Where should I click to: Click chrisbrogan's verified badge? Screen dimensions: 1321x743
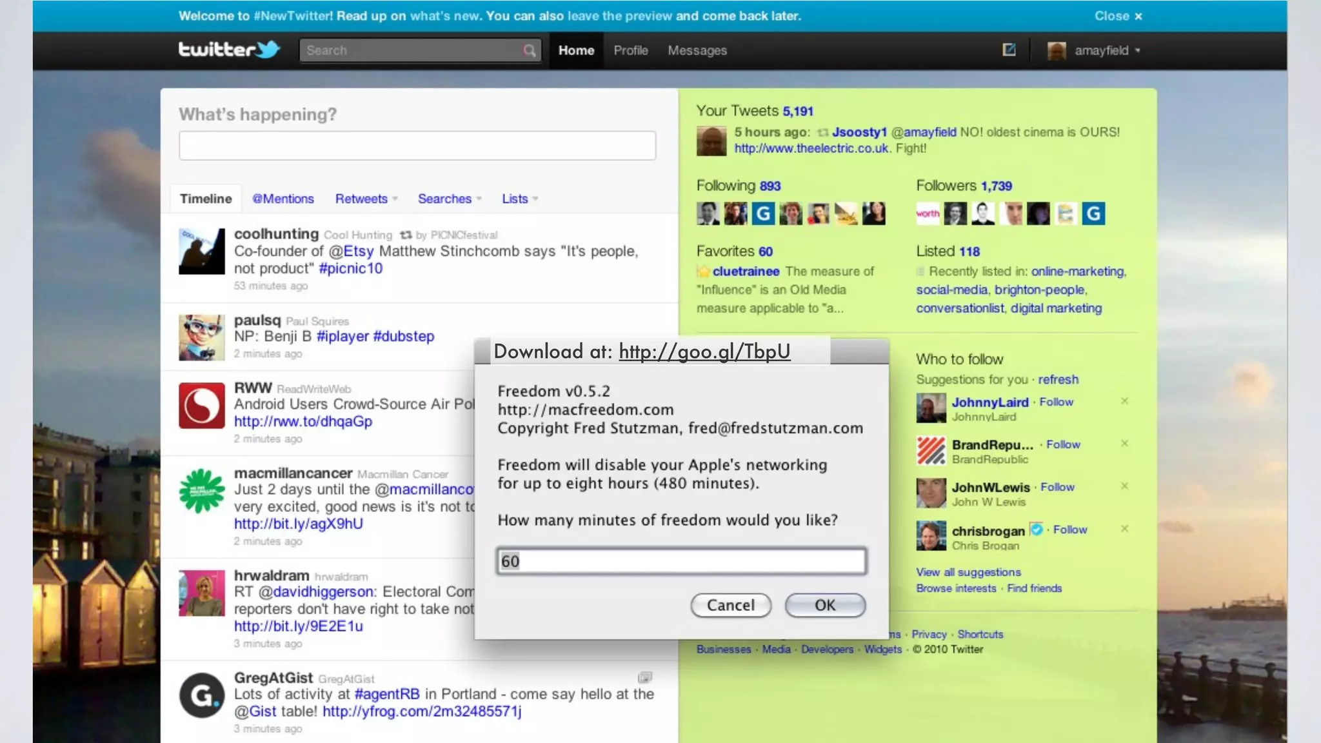pyautogui.click(x=1036, y=529)
